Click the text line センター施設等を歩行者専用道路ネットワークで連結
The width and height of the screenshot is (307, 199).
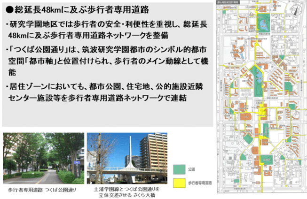pyautogui.click(x=97, y=98)
